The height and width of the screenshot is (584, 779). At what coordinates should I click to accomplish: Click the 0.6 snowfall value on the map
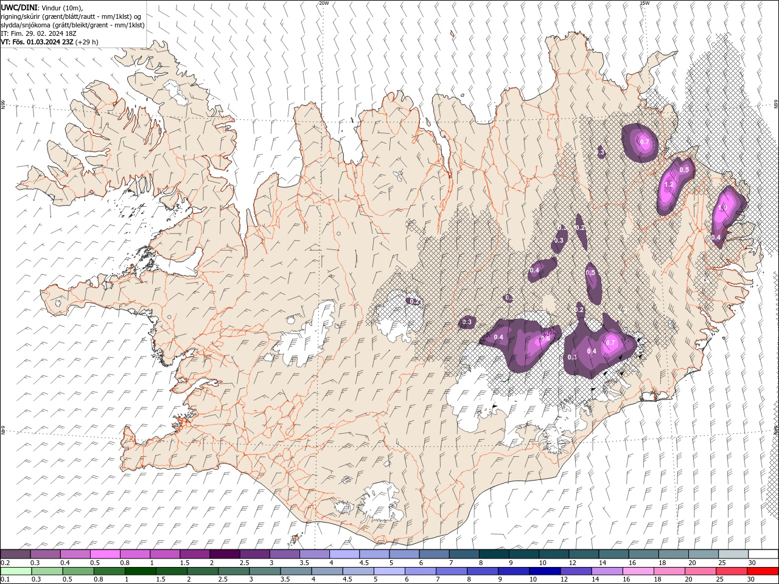coord(546,338)
